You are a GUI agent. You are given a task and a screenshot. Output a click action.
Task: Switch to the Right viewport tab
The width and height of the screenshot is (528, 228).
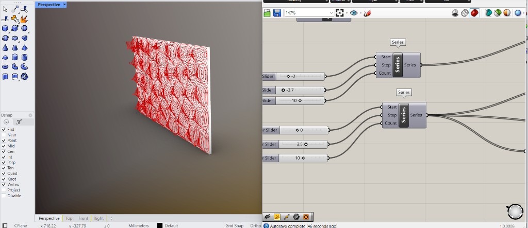[x=98, y=218]
